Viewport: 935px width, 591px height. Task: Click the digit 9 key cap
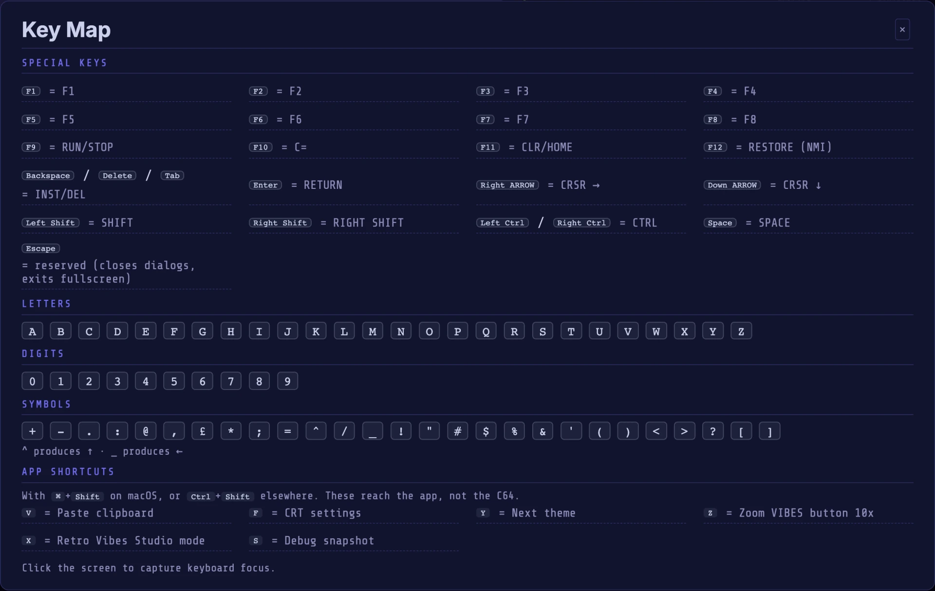[x=287, y=381]
